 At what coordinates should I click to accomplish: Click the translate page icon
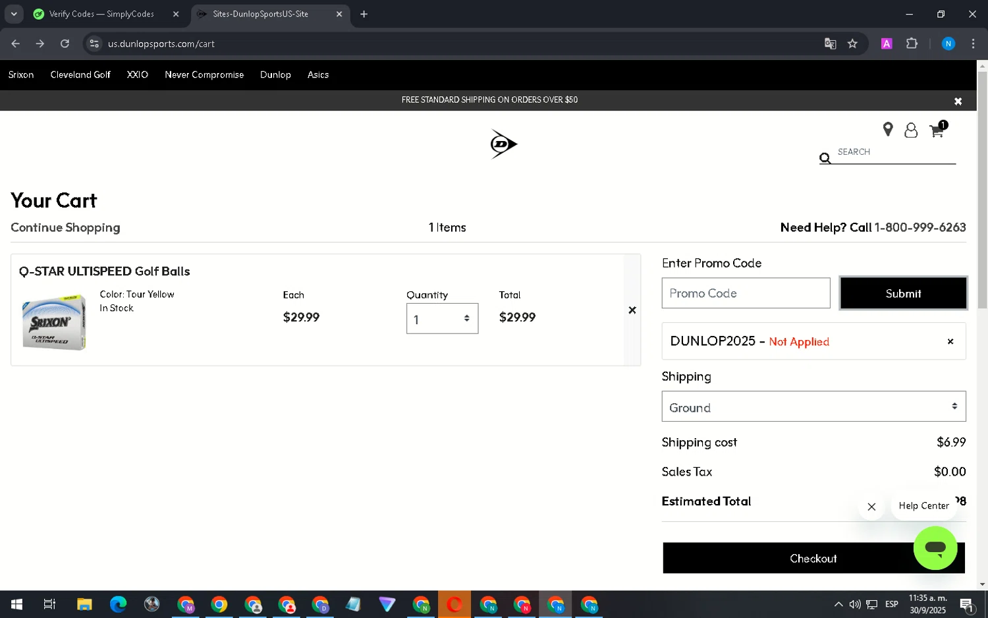(x=830, y=43)
